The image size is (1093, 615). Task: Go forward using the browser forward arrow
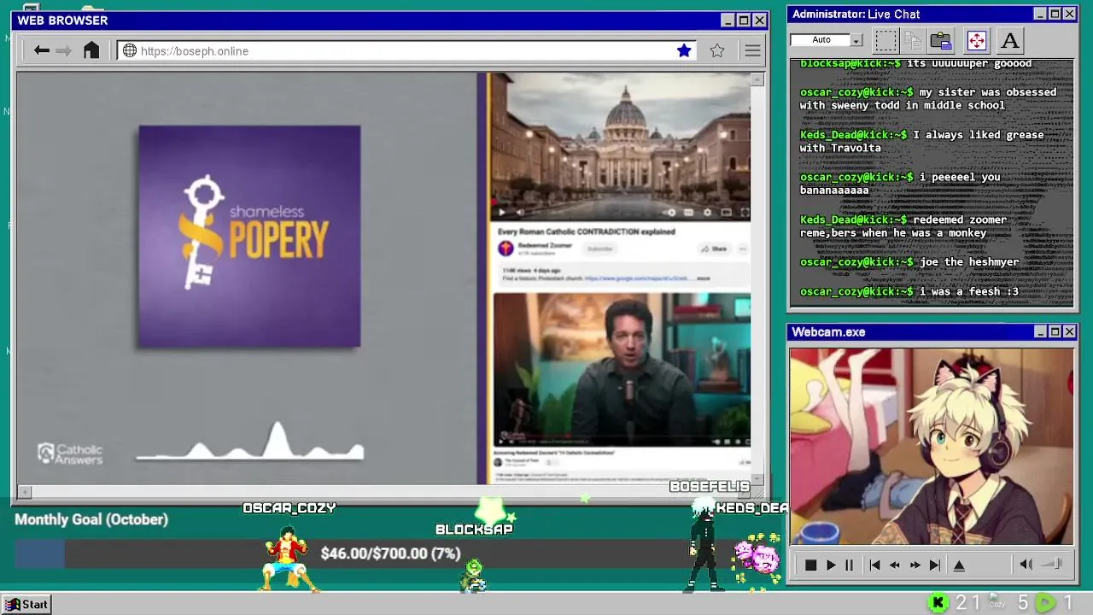[63, 50]
